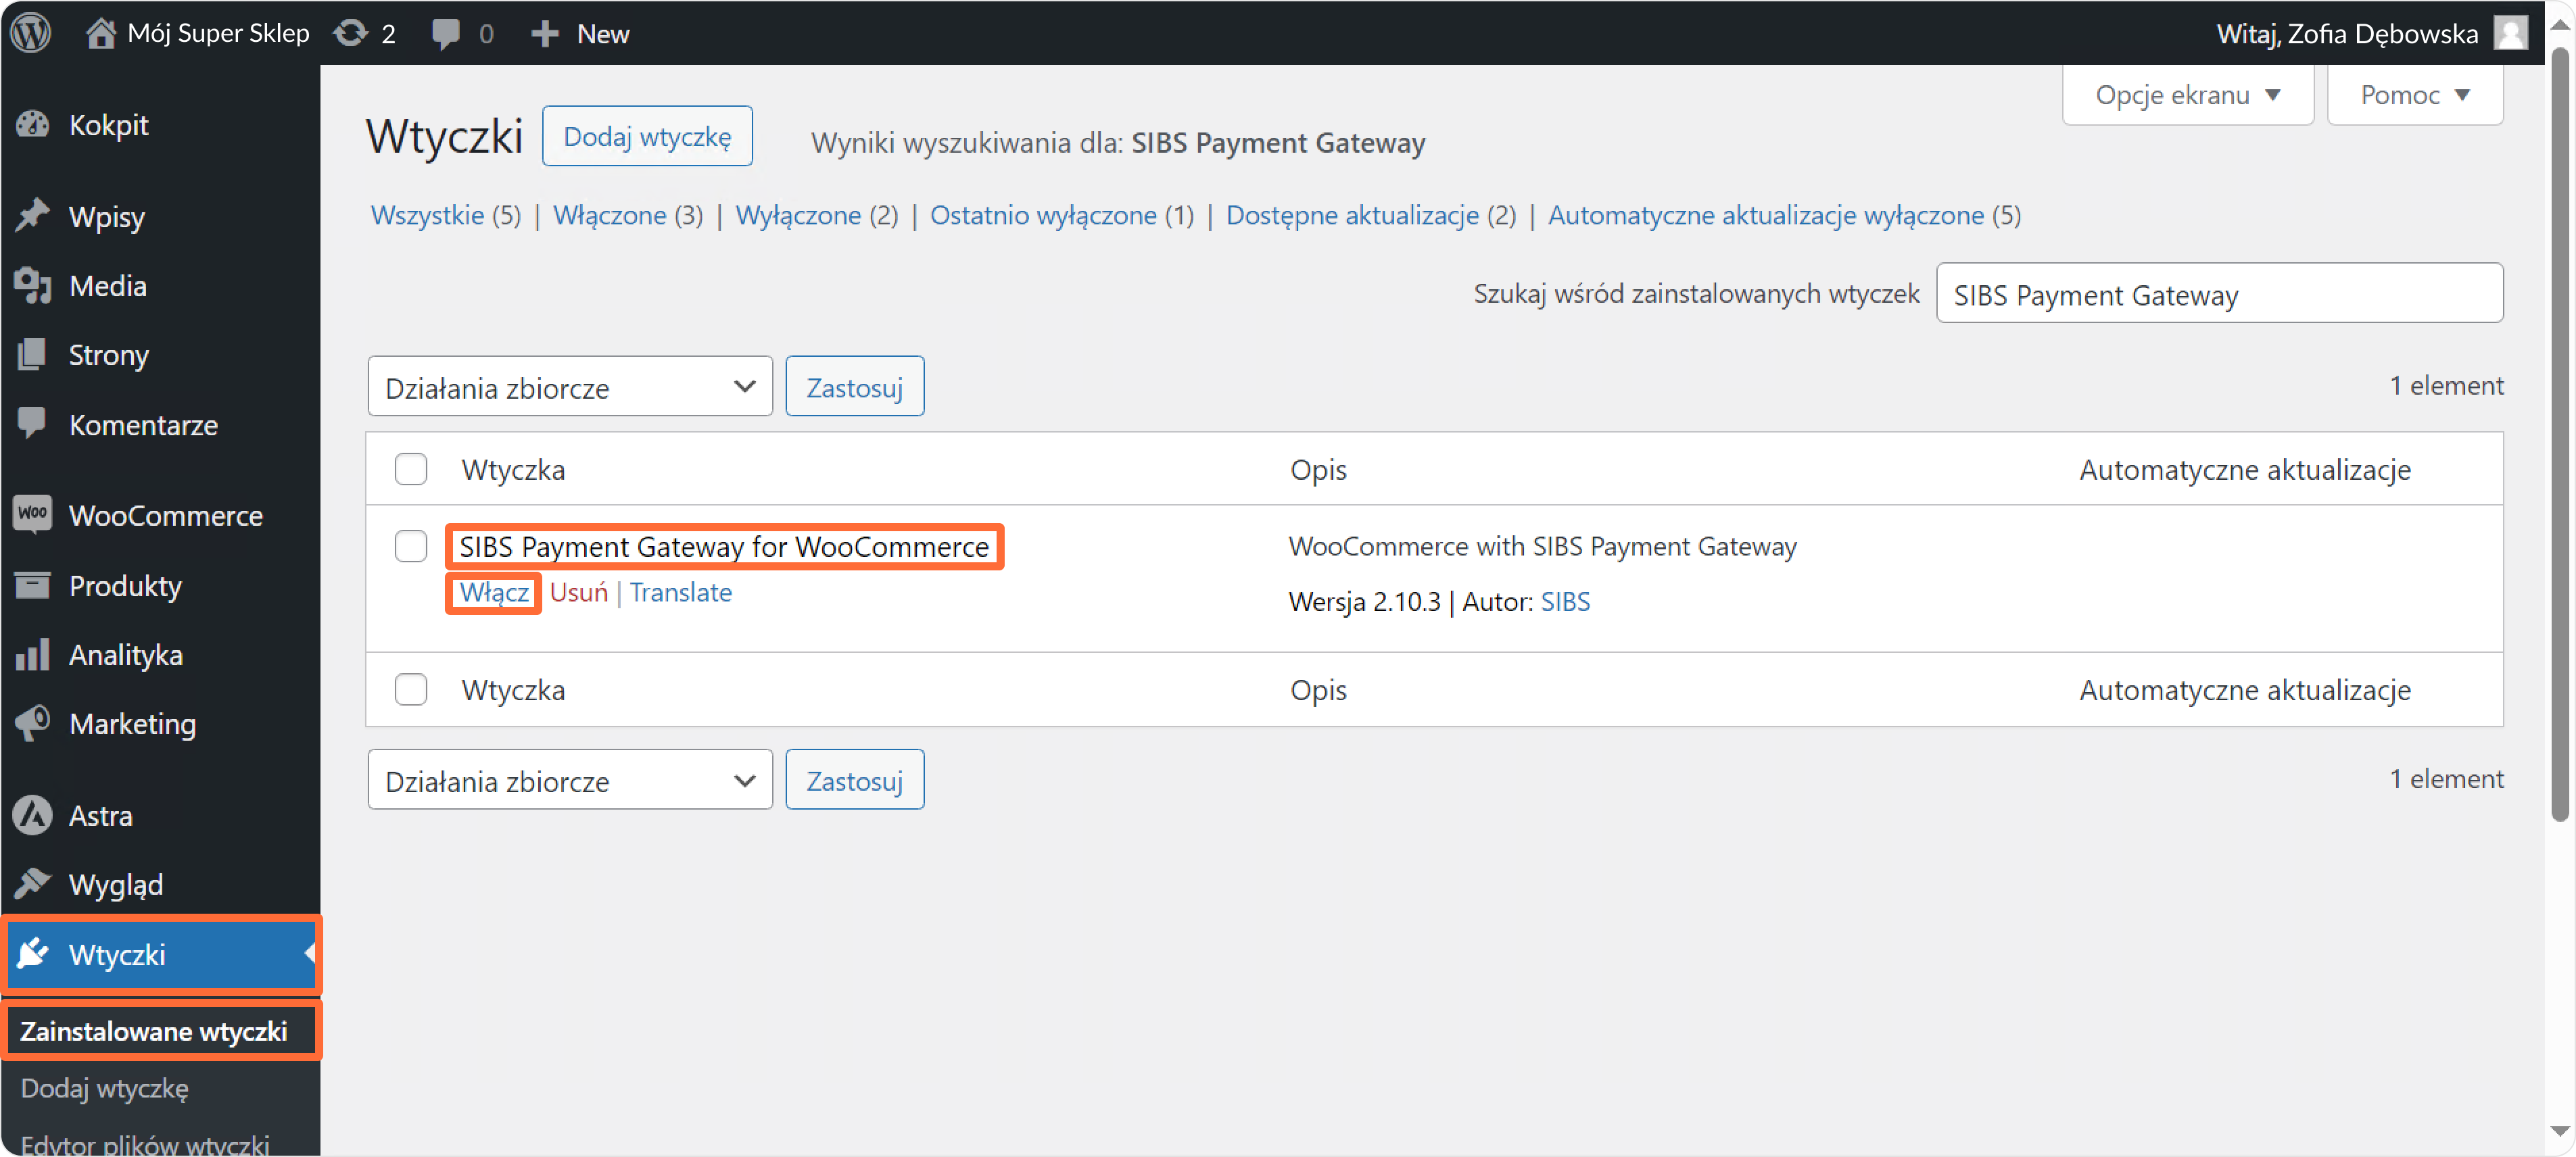Toggle the select-all checkbox in table header
Screen dimensions: 2576x1157
tap(410, 470)
